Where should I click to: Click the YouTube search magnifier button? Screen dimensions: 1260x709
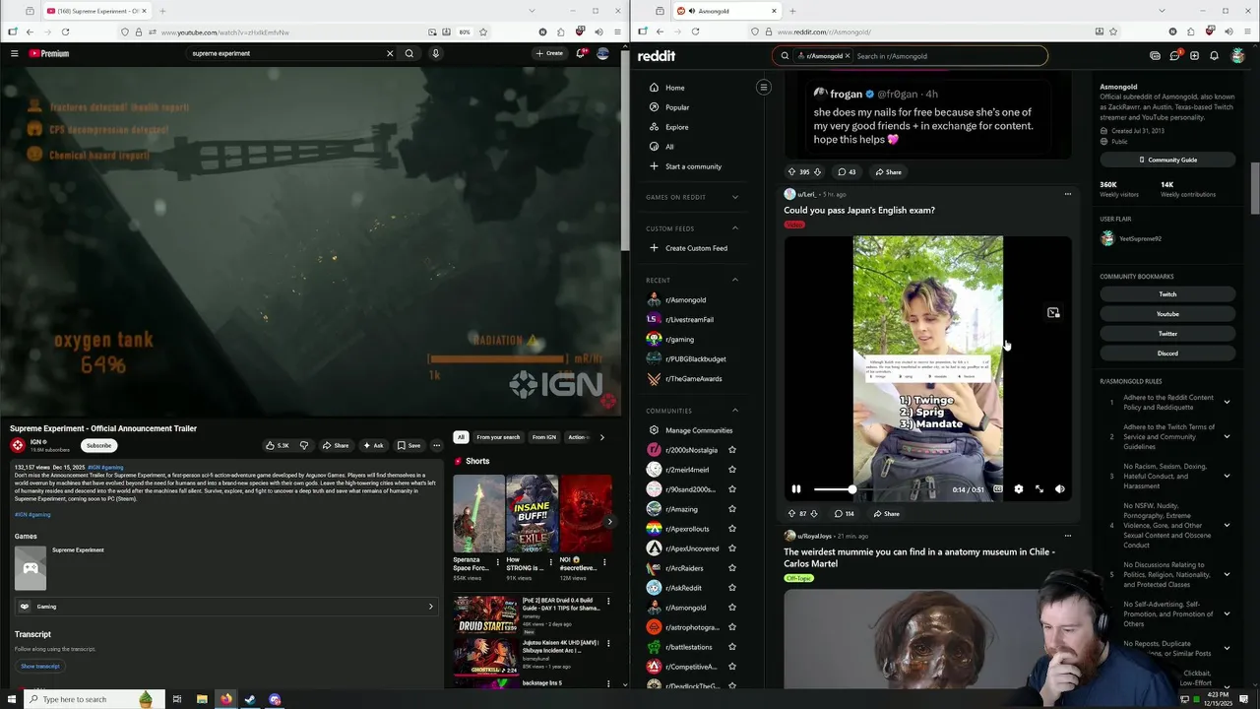tap(409, 53)
